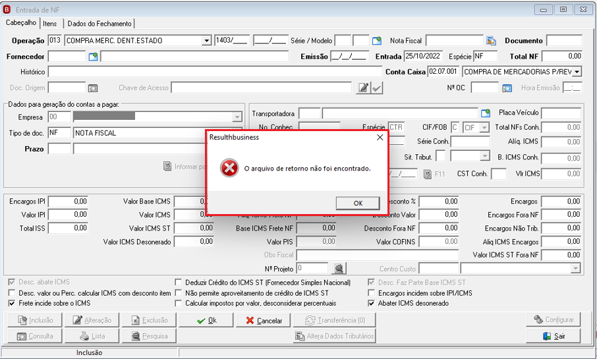
Task: Open the Dados do Fechamento tab
Action: click(99, 24)
